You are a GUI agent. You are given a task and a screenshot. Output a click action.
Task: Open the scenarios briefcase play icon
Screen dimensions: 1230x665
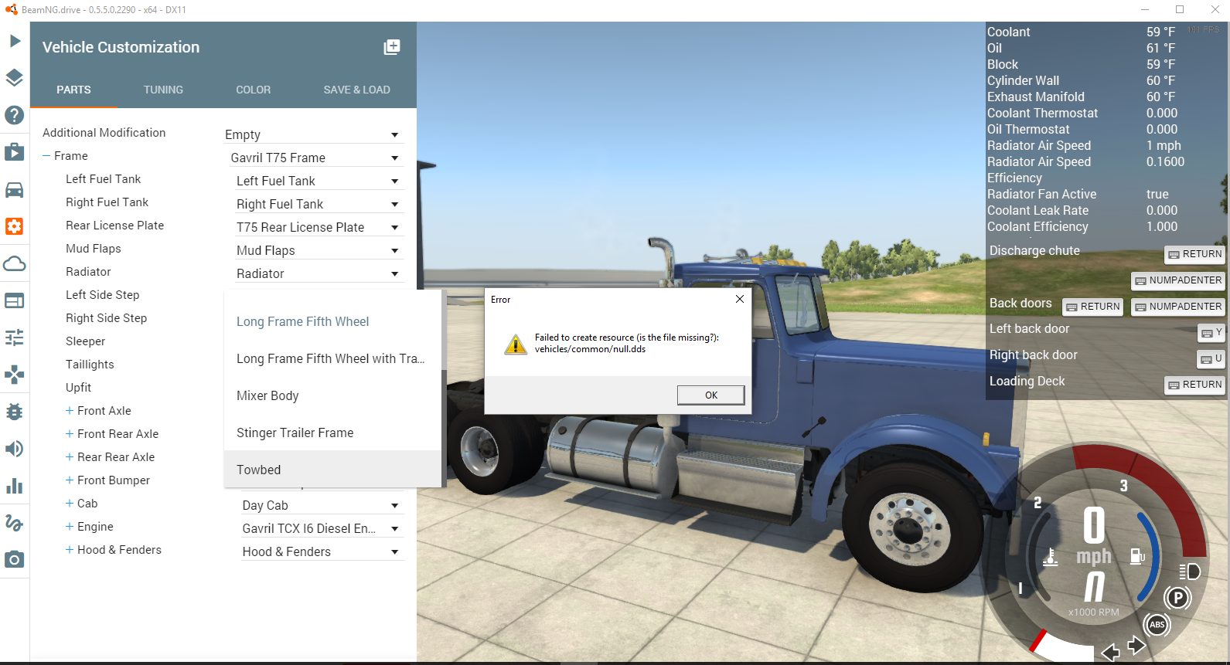[15, 152]
